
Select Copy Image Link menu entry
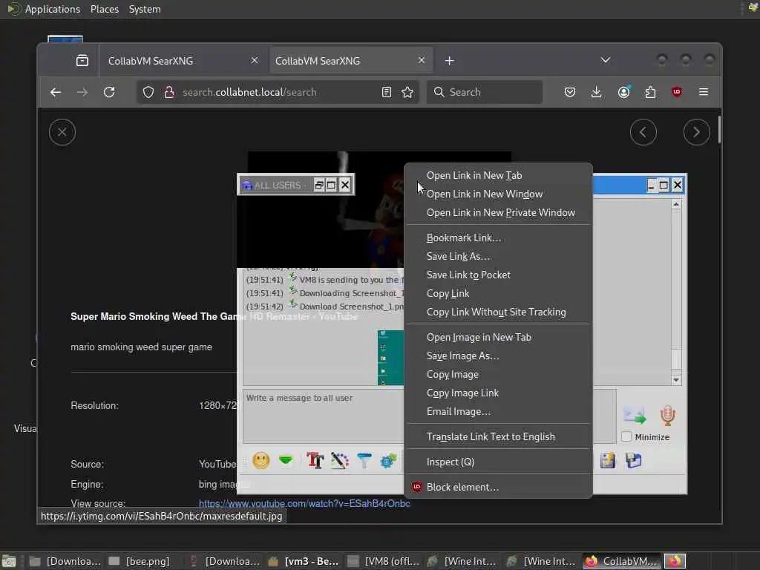click(x=498, y=393)
